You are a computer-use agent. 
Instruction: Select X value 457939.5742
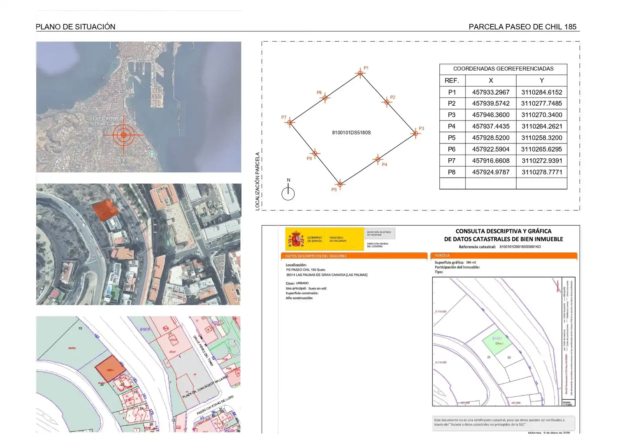tap(491, 104)
